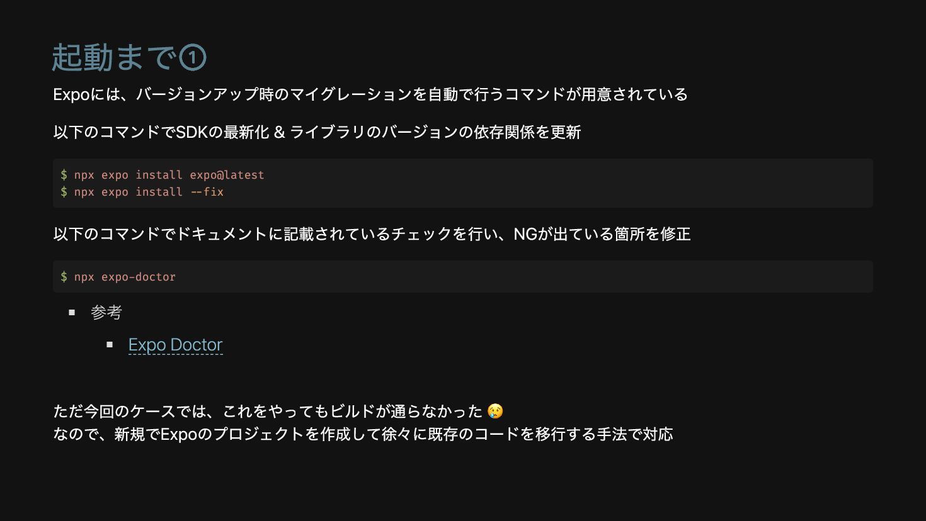
Task: Click the slide title 起動まで
Action: 113,58
